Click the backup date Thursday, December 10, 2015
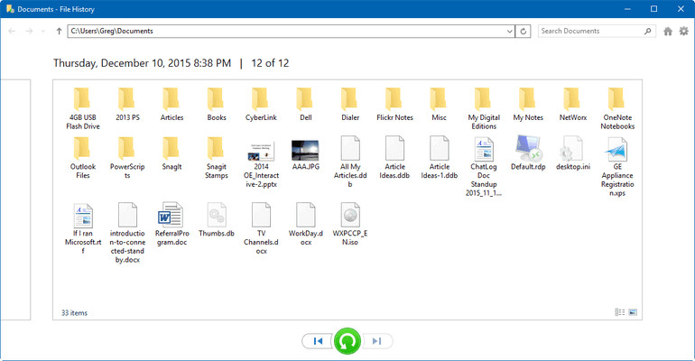 pos(142,63)
